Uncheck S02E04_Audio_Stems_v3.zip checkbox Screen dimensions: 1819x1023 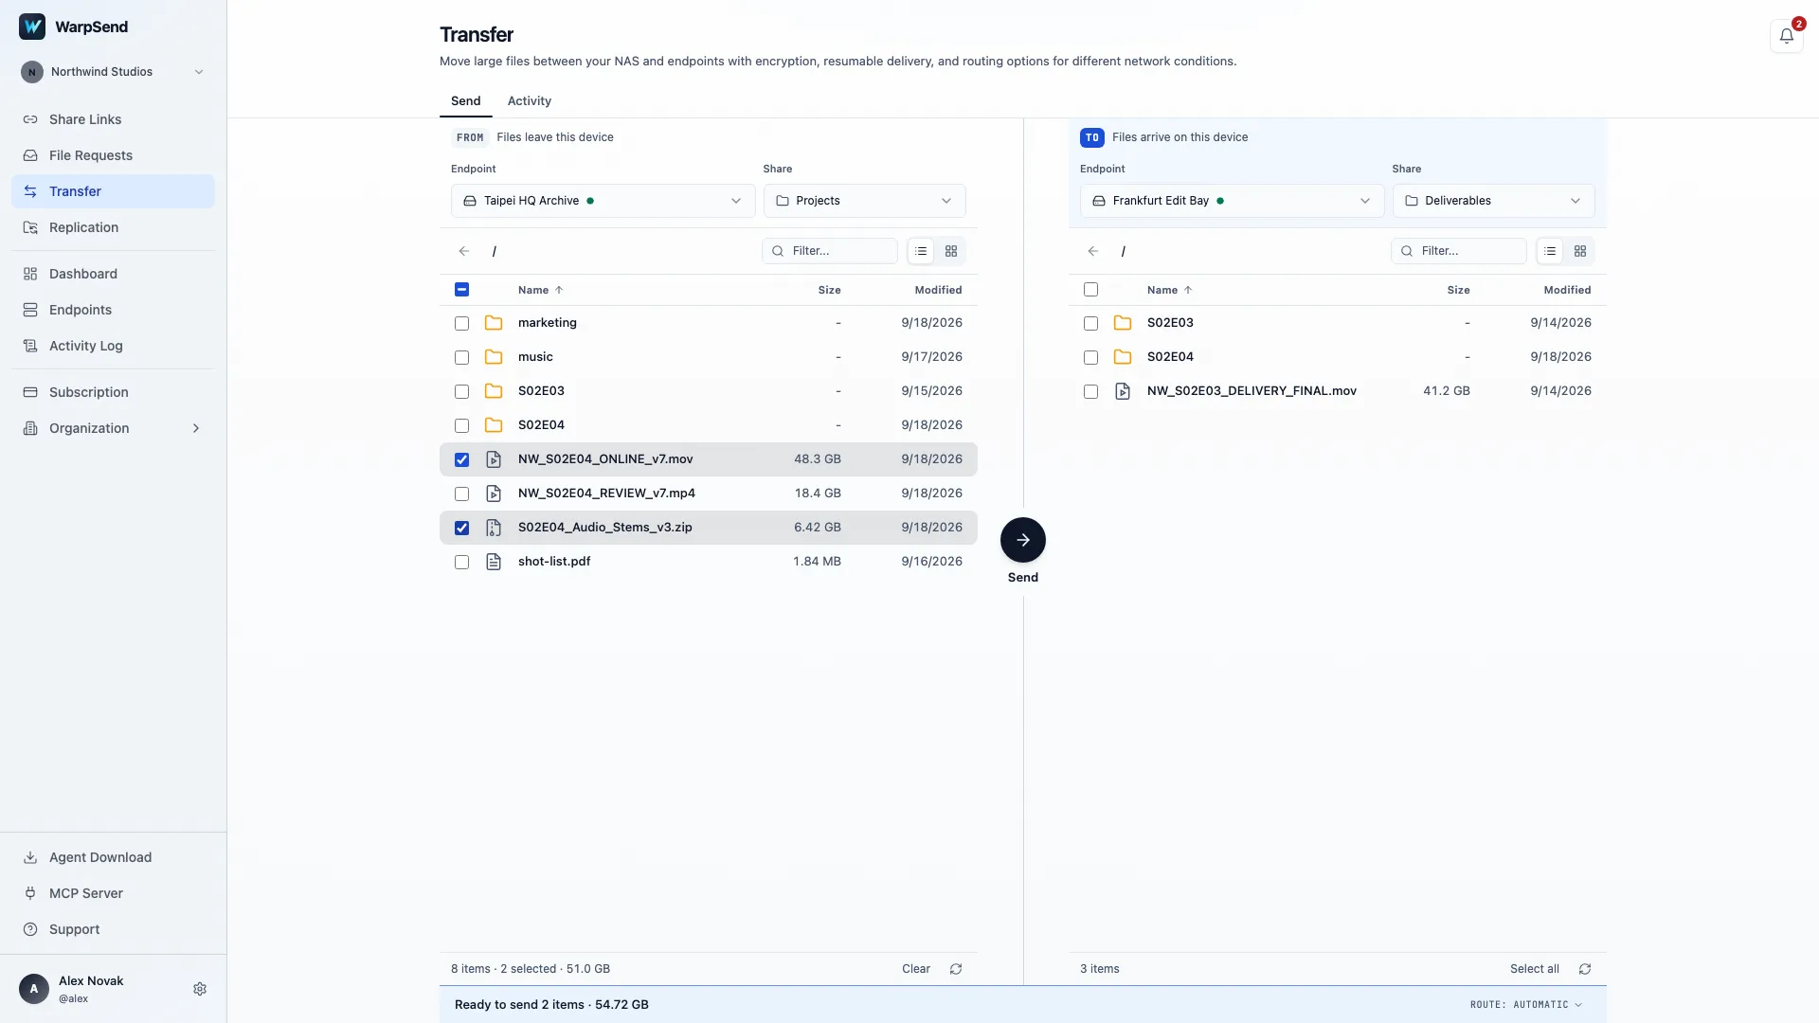[461, 528]
